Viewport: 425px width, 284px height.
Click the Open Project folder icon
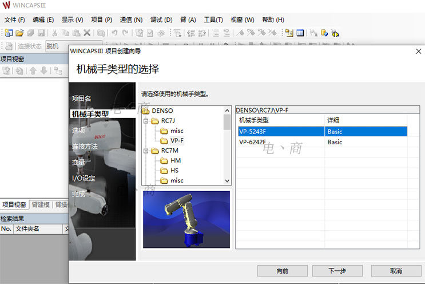pos(19,33)
